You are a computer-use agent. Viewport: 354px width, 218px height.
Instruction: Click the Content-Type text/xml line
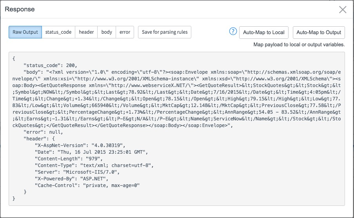coord(94,165)
